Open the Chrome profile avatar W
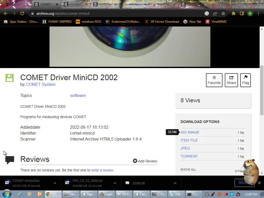 (x=250, y=13)
